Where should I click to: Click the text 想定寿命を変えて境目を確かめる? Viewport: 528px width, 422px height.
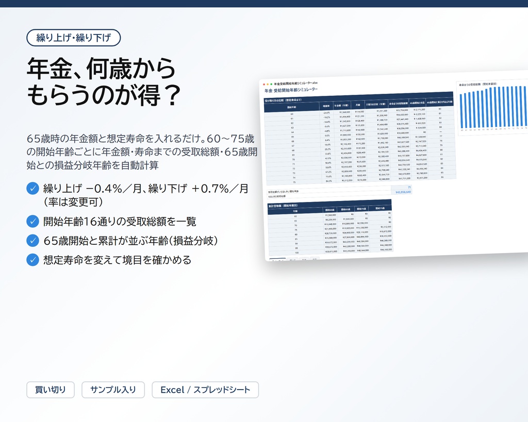point(117,260)
